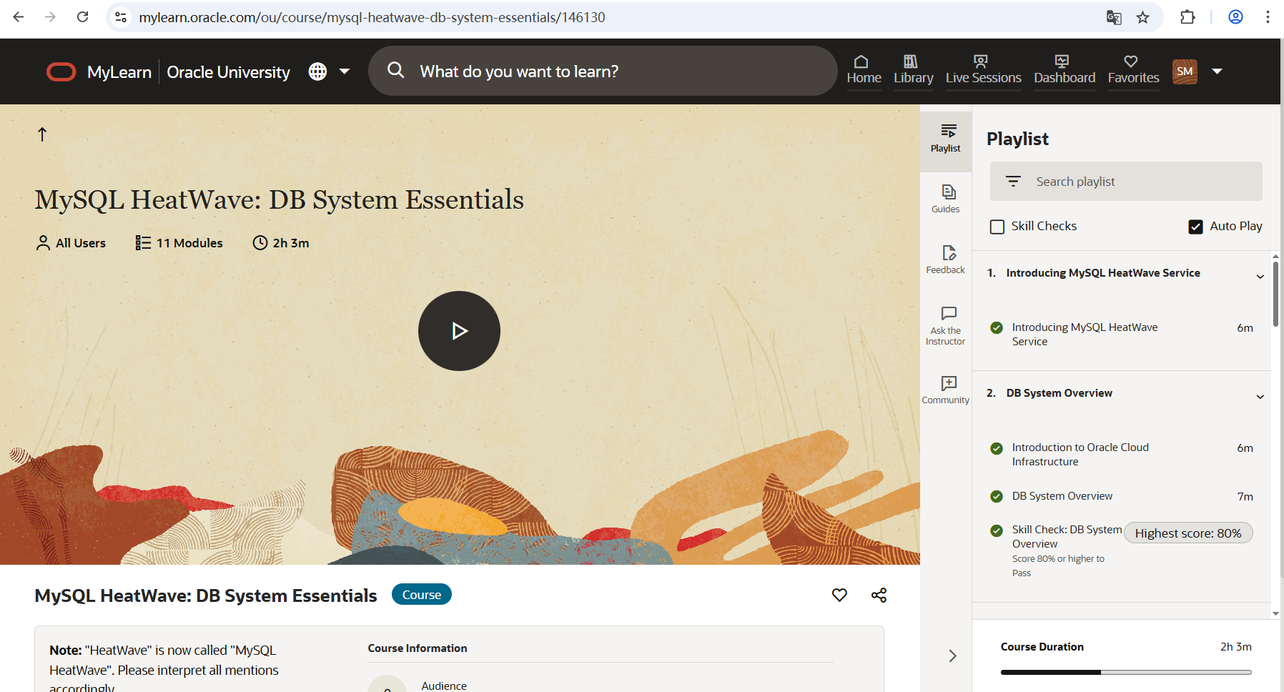Collapse the side panel with chevron
This screenshot has height=692, width=1284.
coord(952,656)
